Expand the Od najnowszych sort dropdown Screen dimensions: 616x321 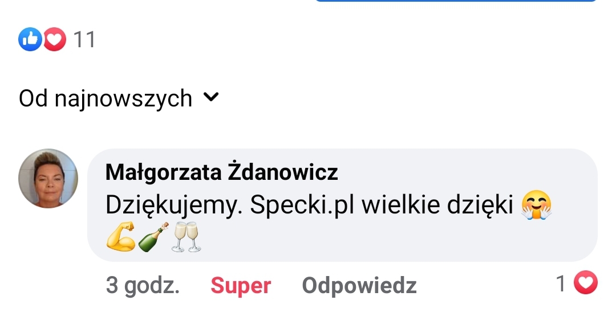tap(119, 98)
